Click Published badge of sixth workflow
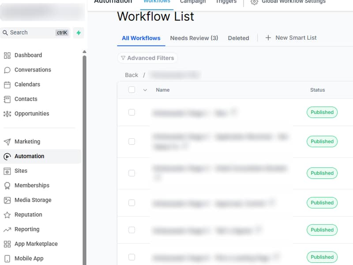The image size is (353, 265). point(322,257)
